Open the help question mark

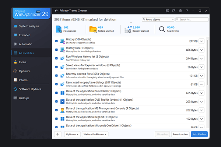coord(187,11)
